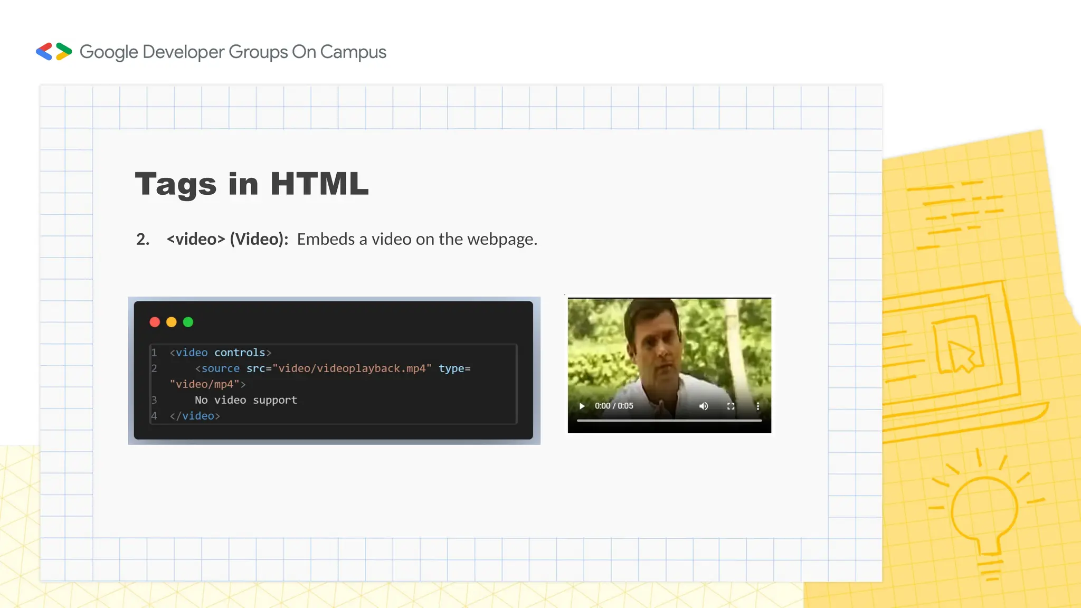Enter fullscreen mode on the video

[731, 406]
